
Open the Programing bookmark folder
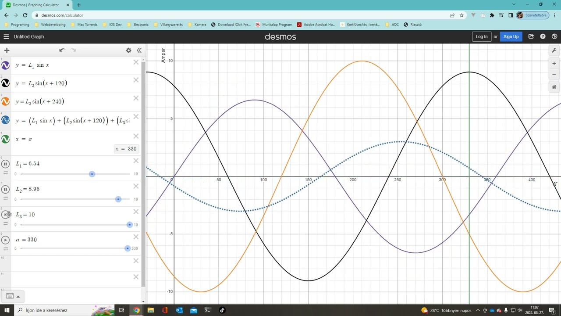tap(17, 25)
